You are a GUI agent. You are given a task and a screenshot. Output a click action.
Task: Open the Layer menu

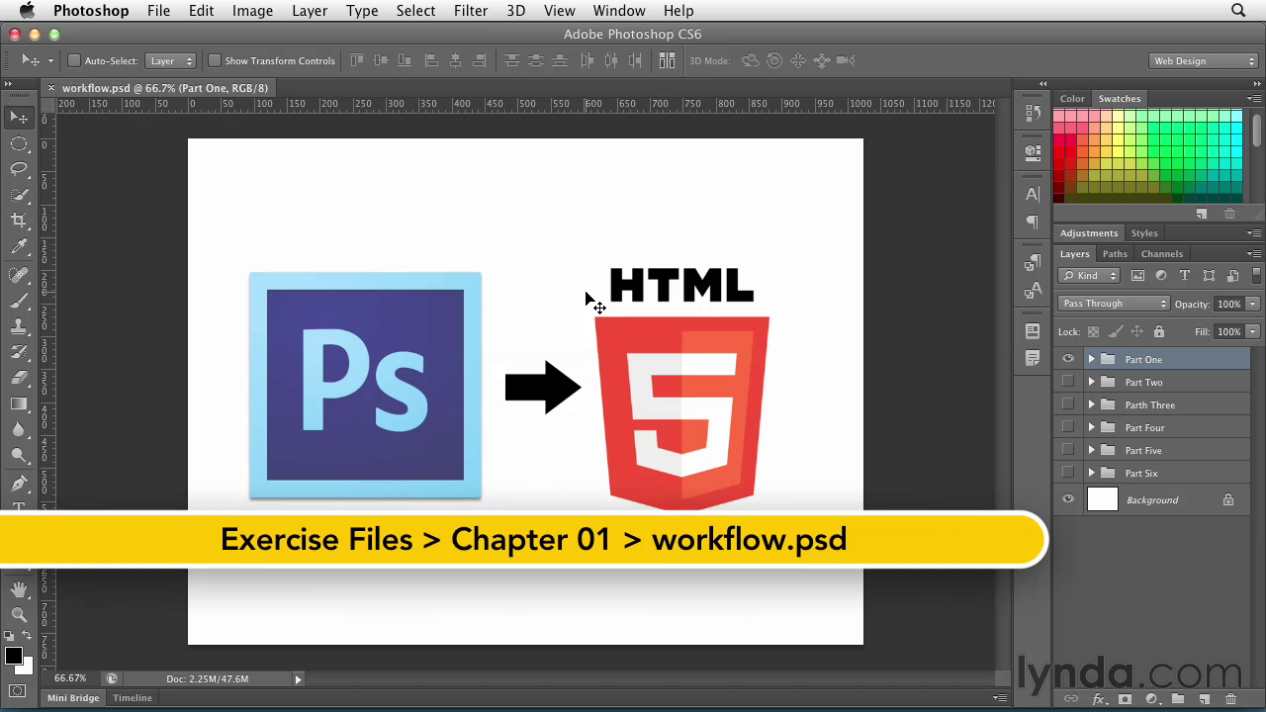click(310, 11)
